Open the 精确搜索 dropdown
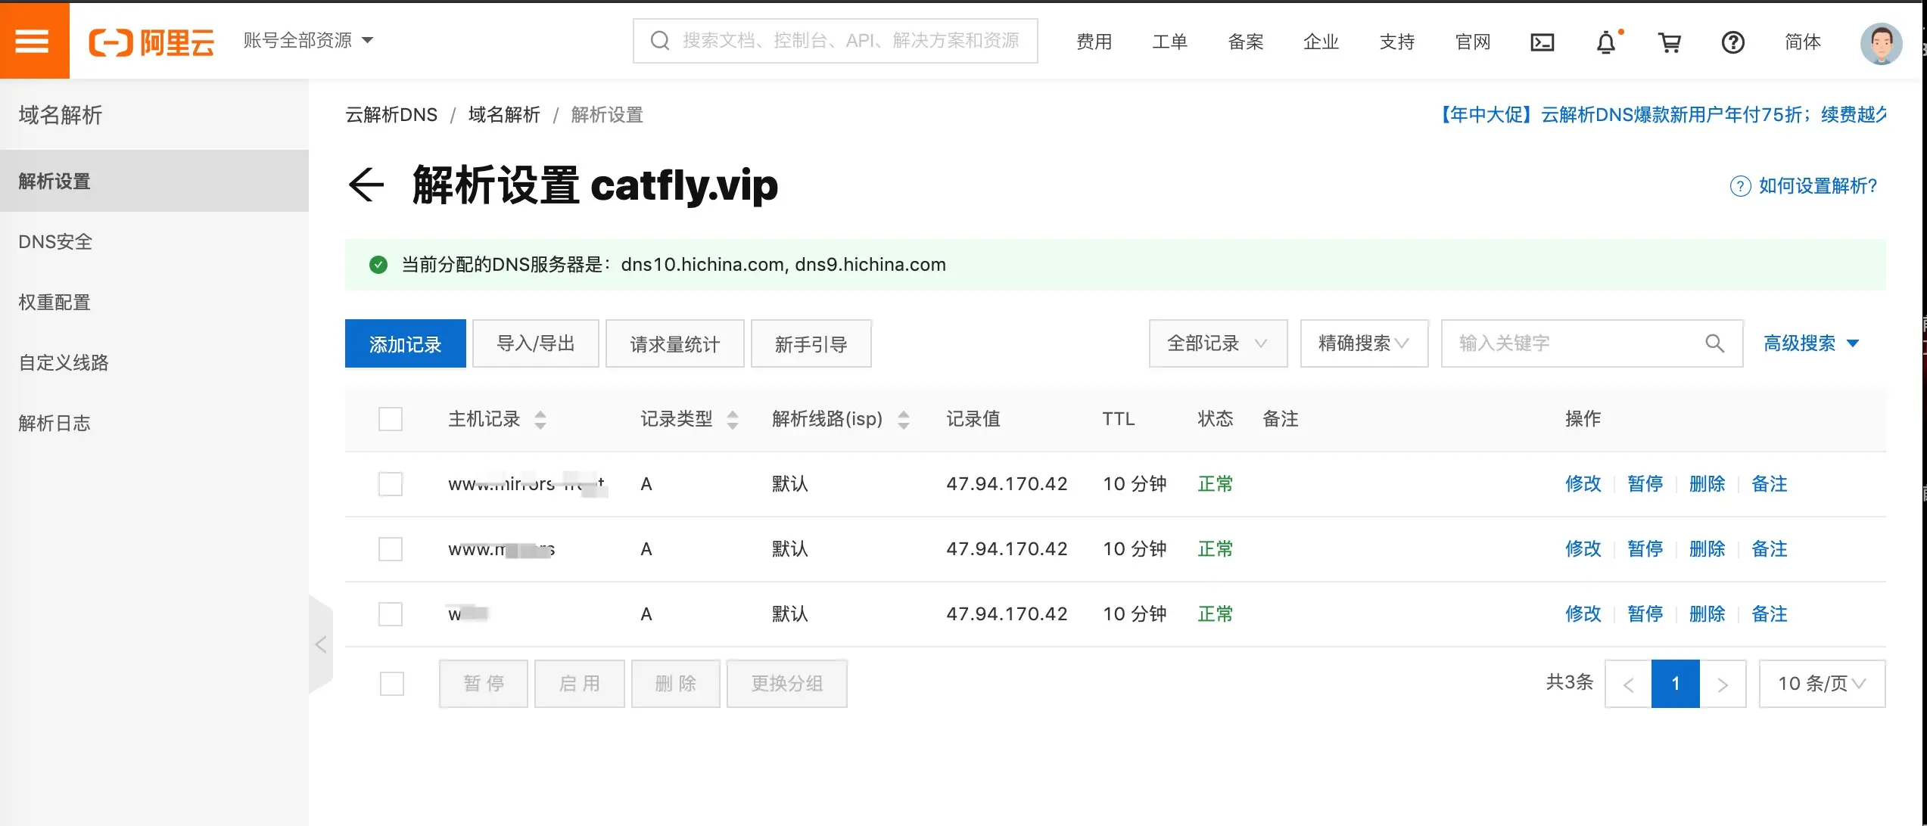The image size is (1927, 826). tap(1364, 343)
